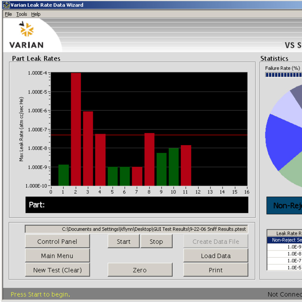Viewport: 302px width, 302px height.
Task: Select the red bar for part 11
Action: coord(186,166)
